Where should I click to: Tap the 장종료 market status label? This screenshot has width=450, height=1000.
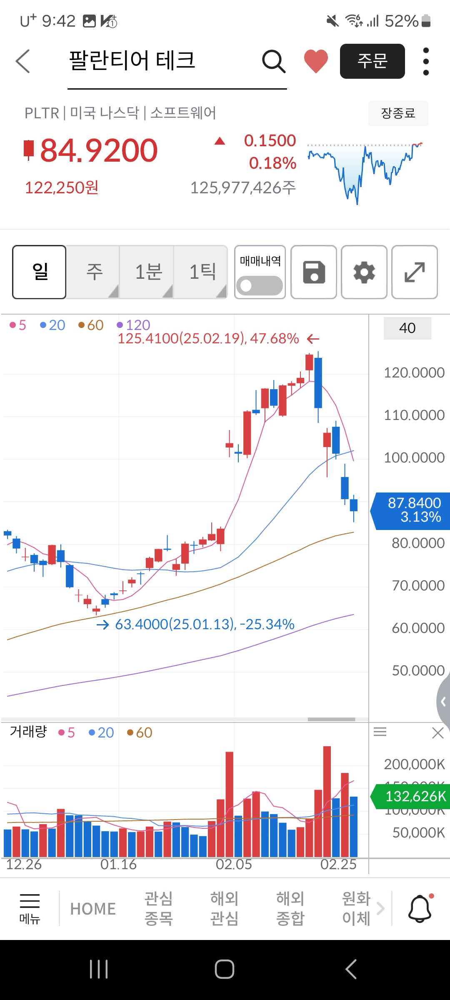tap(398, 113)
